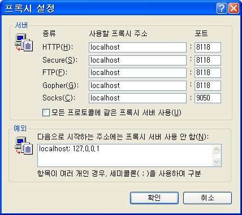Click the 종류 column header
This screenshot has width=242, height=215.
pyautogui.click(x=49, y=34)
